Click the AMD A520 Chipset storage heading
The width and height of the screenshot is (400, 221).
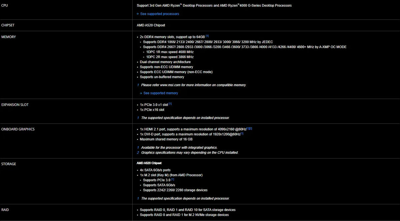pos(149,163)
